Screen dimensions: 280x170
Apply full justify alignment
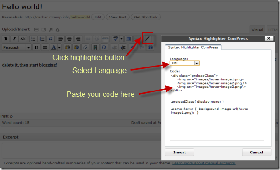[45, 48]
